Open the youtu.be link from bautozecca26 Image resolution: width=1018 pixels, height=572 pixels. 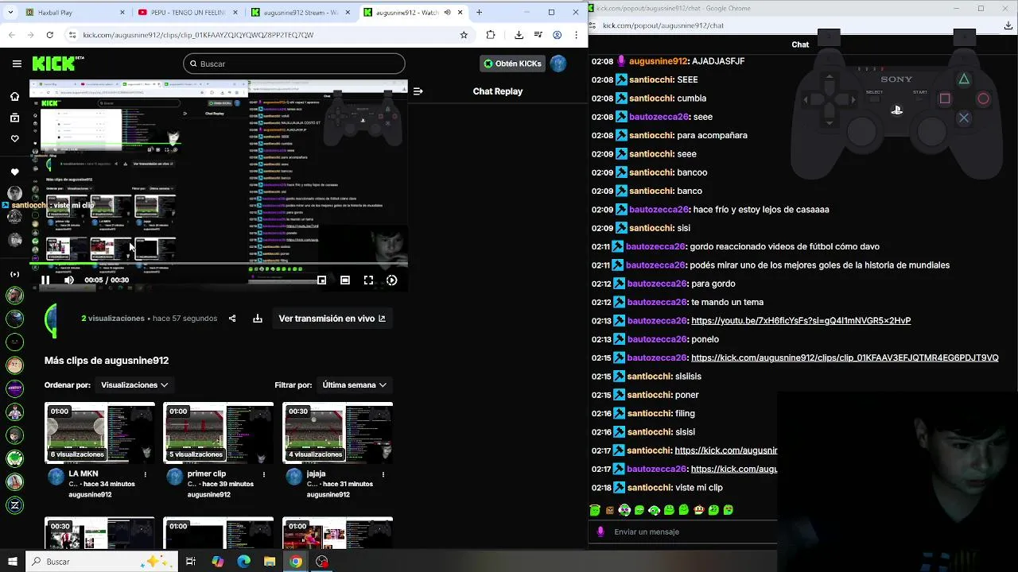[801, 321]
